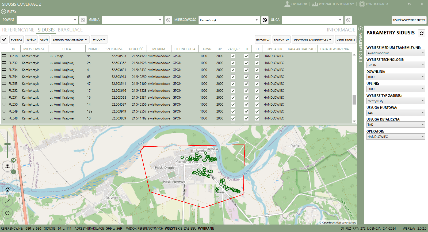428x232 pixels.
Task: Clear the MIEJSCOWOŚĆ filter with its reset icon
Action: pyautogui.click(x=265, y=20)
